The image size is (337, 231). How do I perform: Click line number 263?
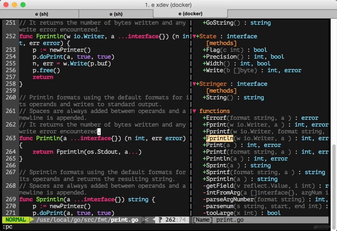(11, 138)
